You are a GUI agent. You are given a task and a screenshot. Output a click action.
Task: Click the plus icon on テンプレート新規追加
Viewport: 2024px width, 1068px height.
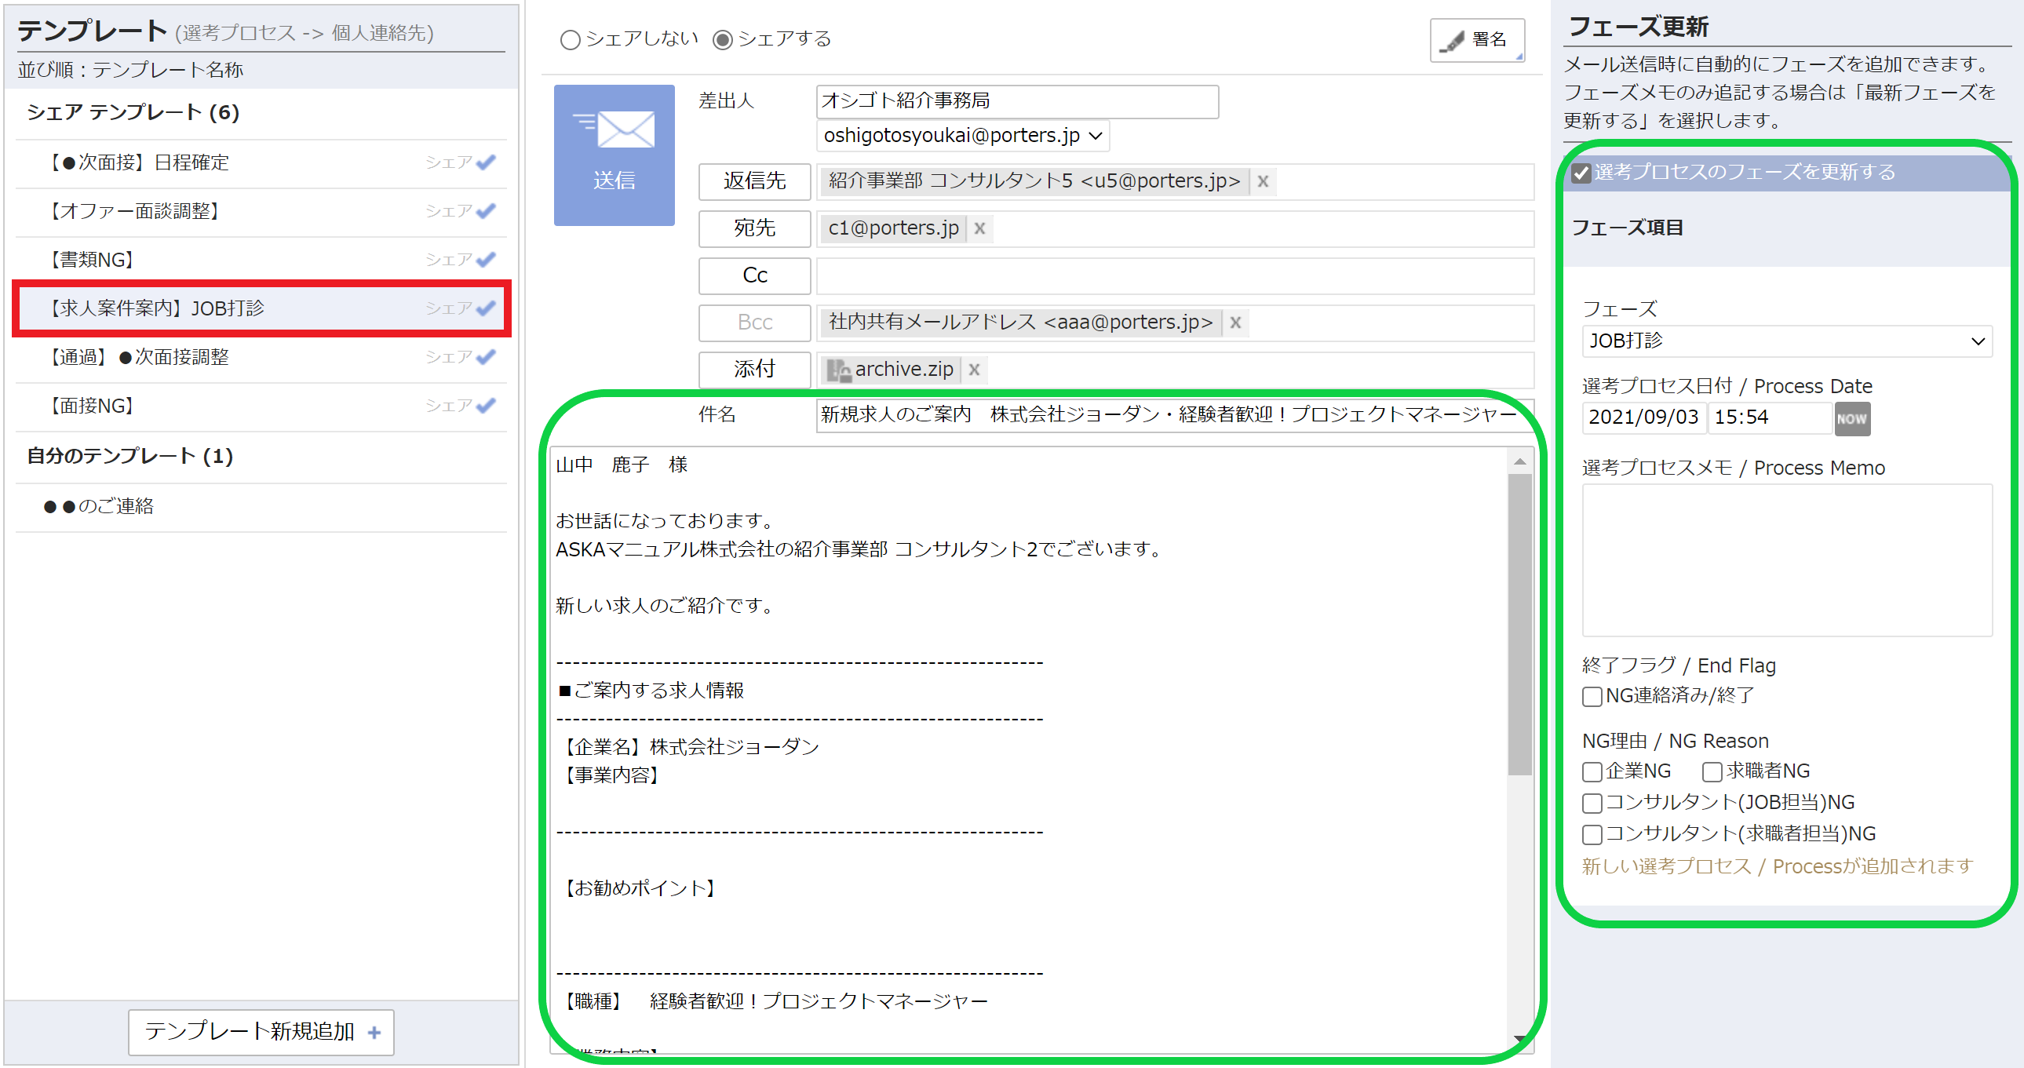377,1032
